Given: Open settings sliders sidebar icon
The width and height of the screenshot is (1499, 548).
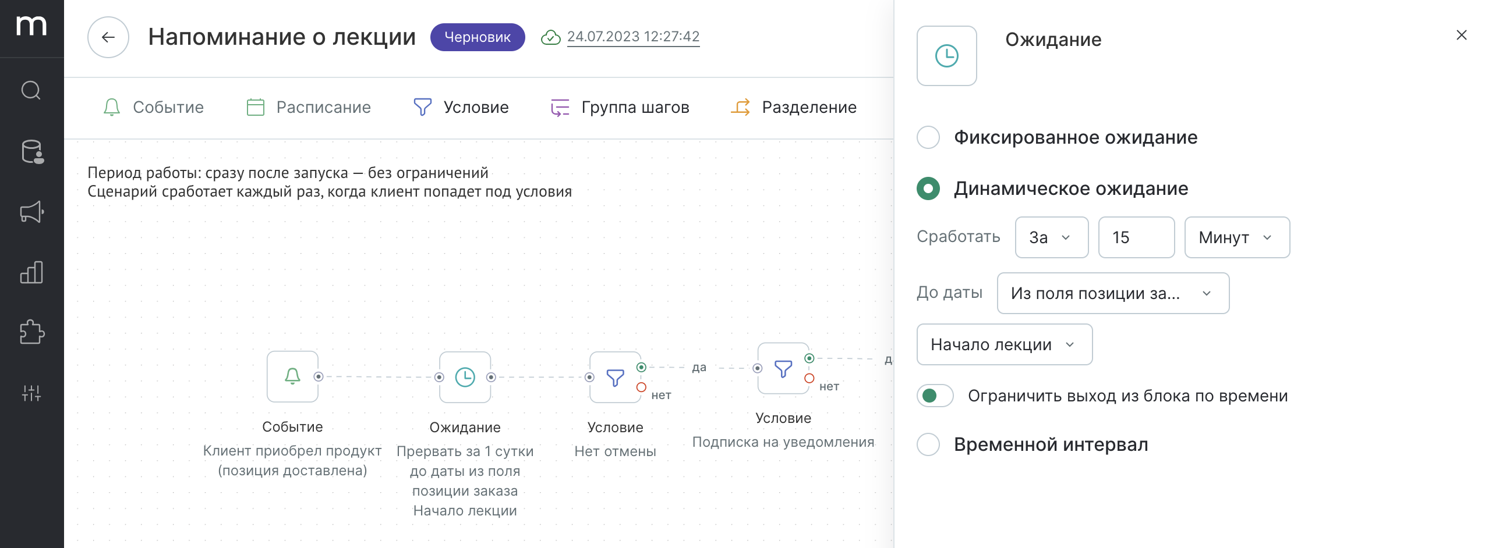Looking at the screenshot, I should (x=32, y=393).
